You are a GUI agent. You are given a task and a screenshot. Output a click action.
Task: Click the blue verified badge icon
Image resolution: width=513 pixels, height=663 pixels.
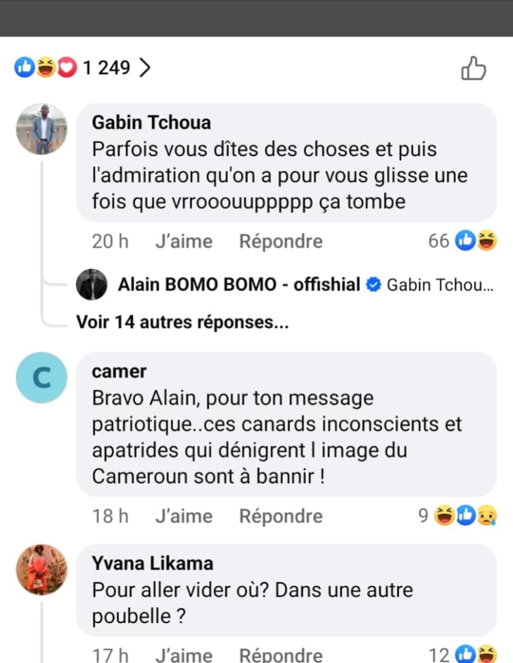pos(373,285)
